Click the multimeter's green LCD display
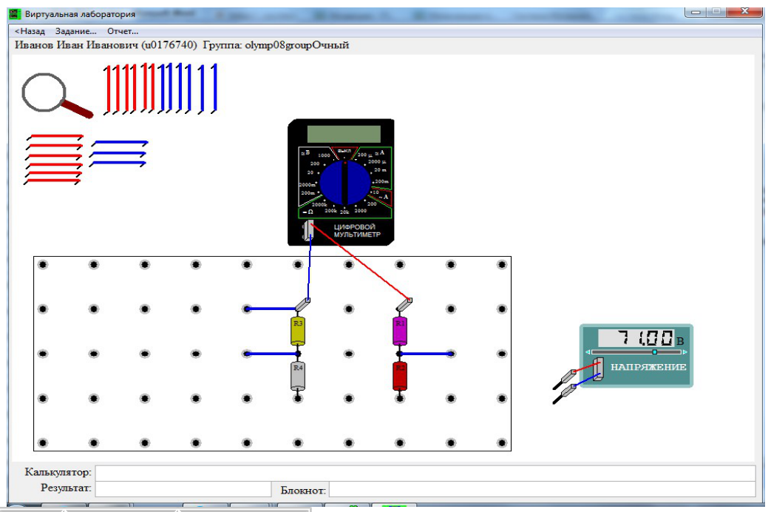 344,134
